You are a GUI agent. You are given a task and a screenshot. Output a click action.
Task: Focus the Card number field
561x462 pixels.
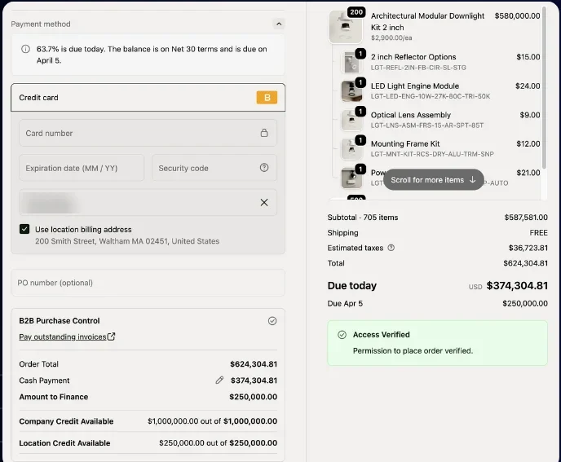coord(148,133)
